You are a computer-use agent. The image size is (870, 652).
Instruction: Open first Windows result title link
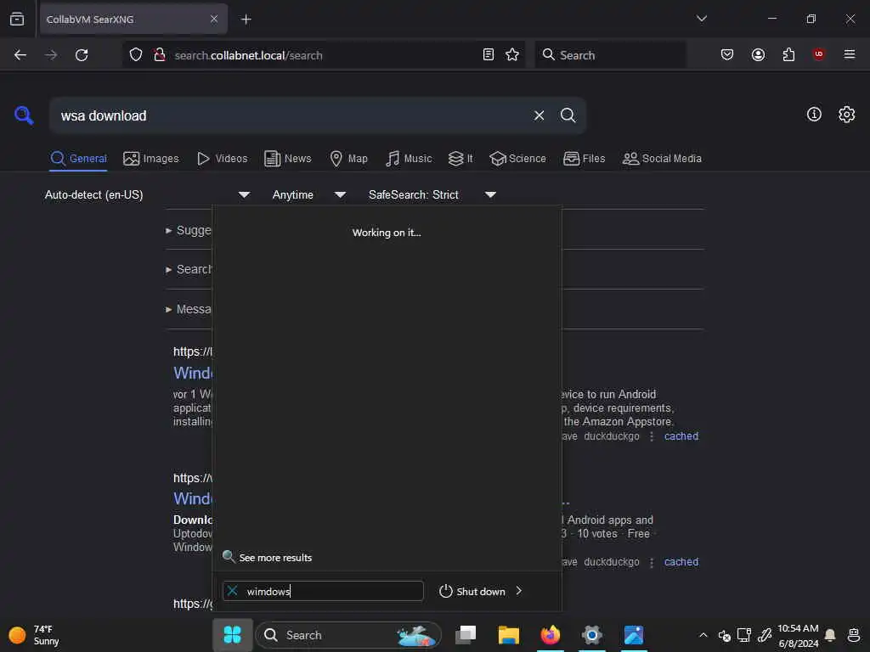193,373
